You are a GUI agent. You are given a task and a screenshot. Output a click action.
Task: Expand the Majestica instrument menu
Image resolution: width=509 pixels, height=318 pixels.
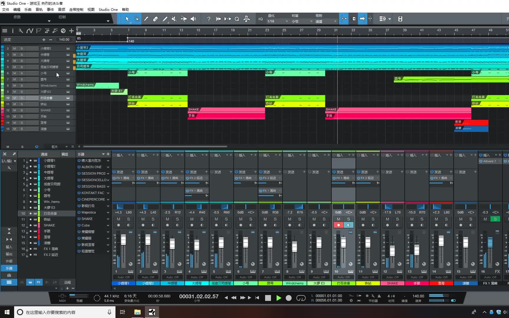[x=108, y=213]
